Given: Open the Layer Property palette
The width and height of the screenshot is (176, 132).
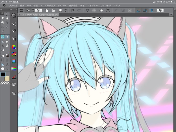Looking at the screenshot, I should point(14,77).
